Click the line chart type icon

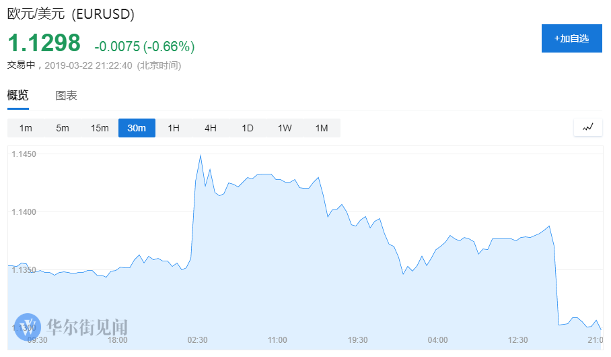(587, 127)
